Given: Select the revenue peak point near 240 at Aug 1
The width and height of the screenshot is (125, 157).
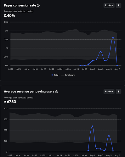Looking at the screenshot, I should (92, 126).
